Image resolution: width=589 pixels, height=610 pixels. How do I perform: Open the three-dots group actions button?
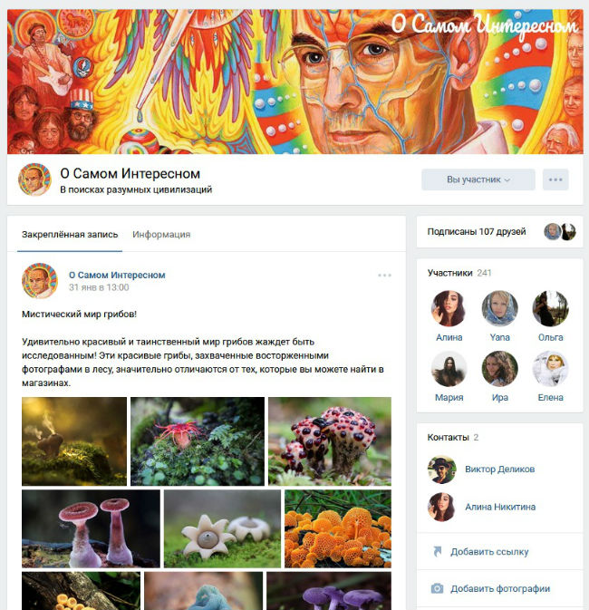point(555,179)
